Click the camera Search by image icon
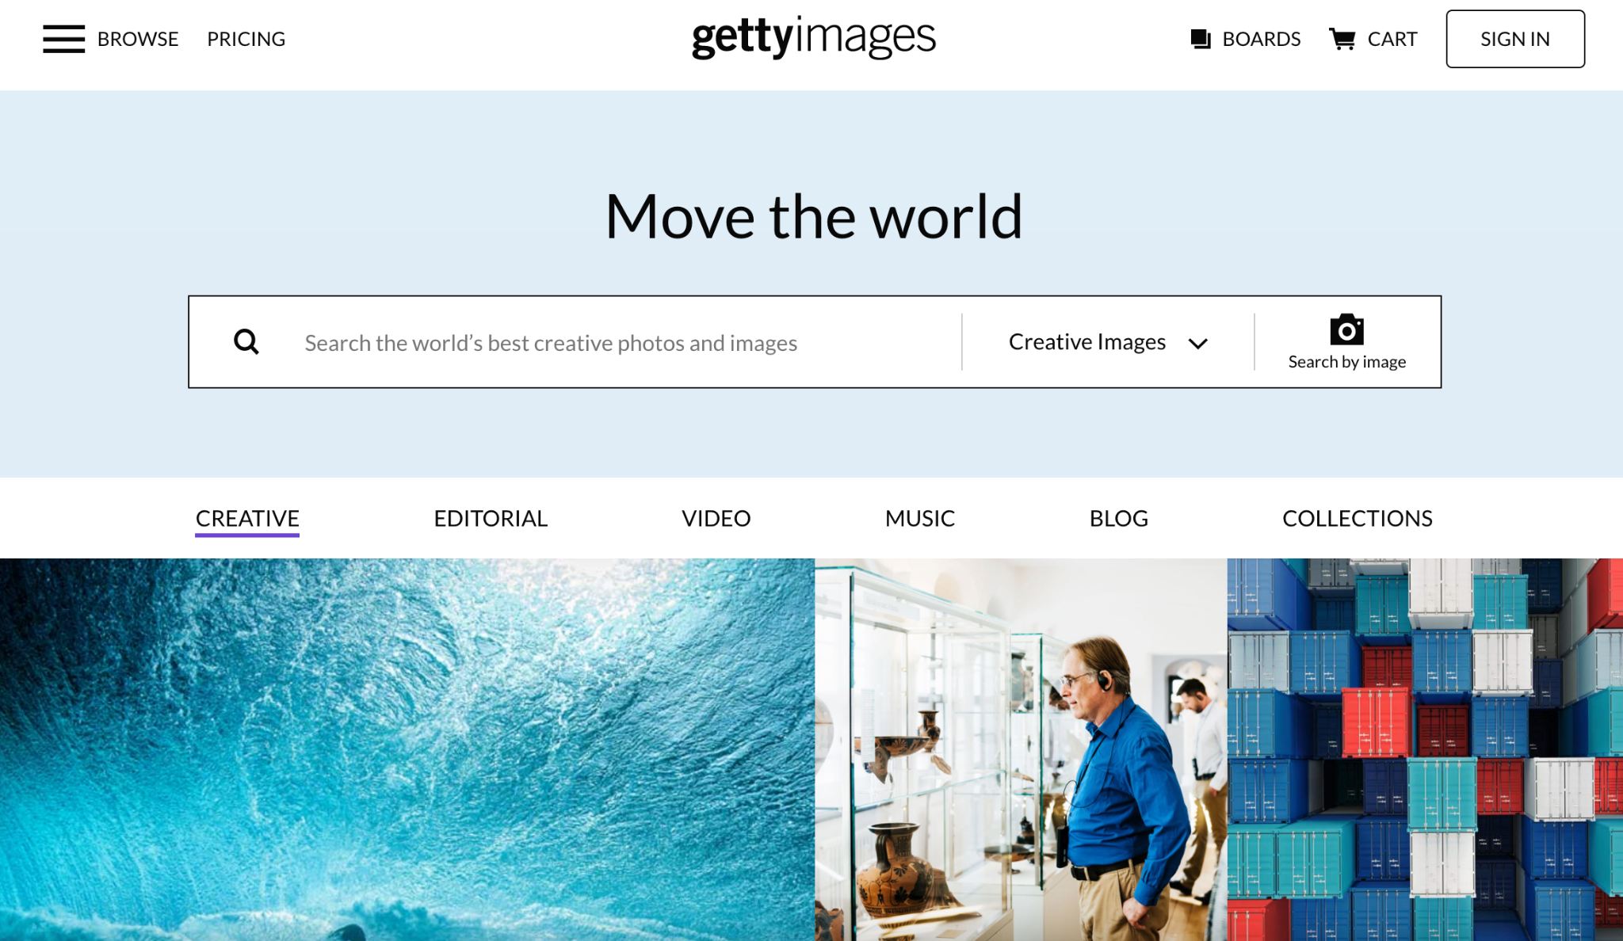 click(x=1346, y=330)
